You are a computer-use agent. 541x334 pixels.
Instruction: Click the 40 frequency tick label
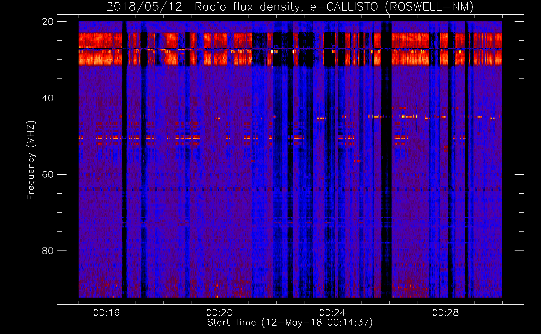point(48,98)
